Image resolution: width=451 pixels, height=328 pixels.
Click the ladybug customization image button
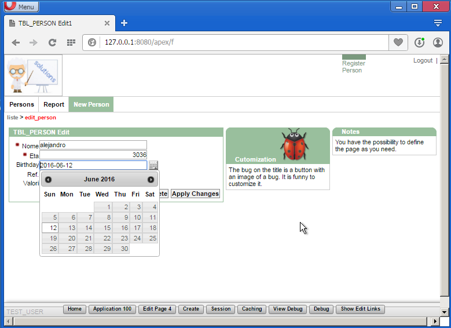(x=296, y=145)
